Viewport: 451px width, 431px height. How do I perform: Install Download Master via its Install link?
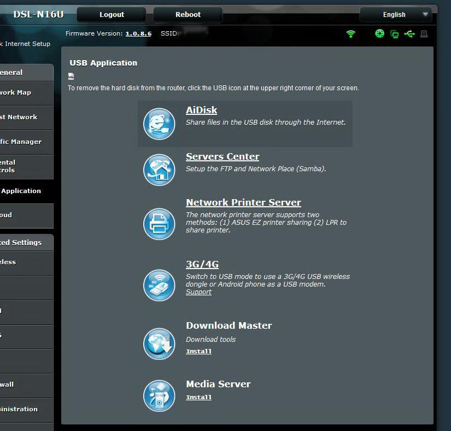[199, 351]
